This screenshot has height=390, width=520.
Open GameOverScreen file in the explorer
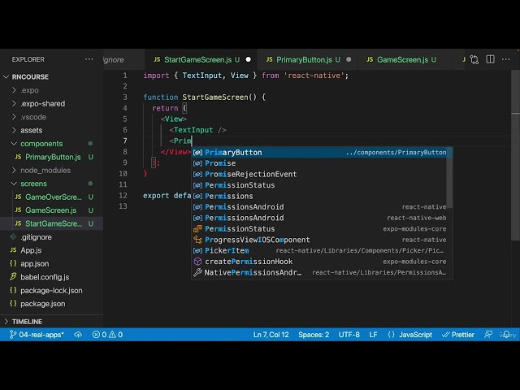tap(53, 197)
